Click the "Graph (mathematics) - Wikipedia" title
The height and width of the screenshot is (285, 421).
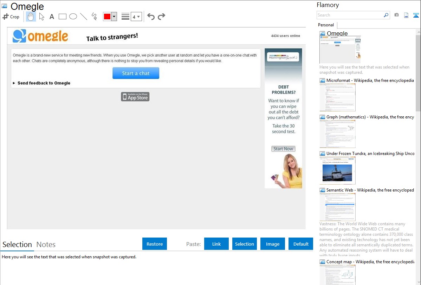pos(370,117)
